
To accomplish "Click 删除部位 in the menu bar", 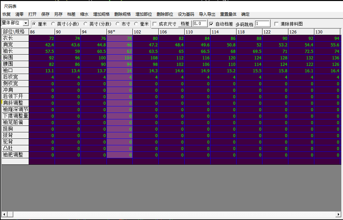I will click(165, 14).
